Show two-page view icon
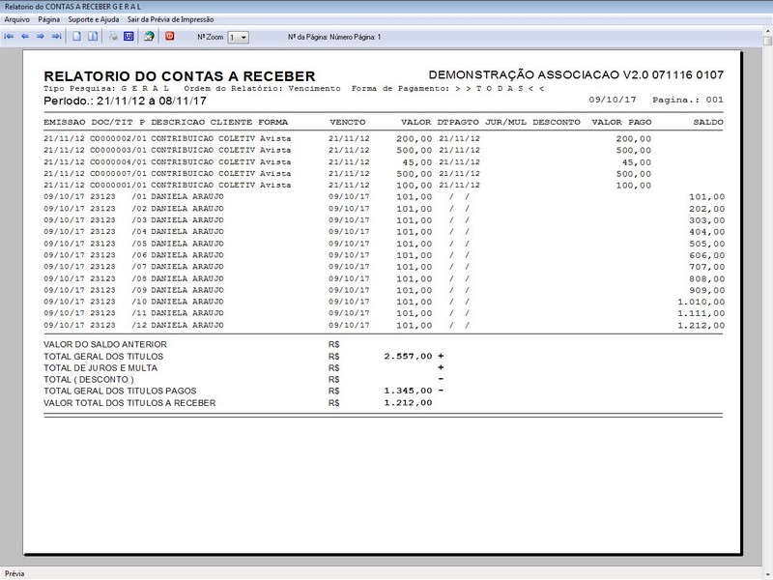The width and height of the screenshot is (773, 580). pyautogui.click(x=93, y=37)
